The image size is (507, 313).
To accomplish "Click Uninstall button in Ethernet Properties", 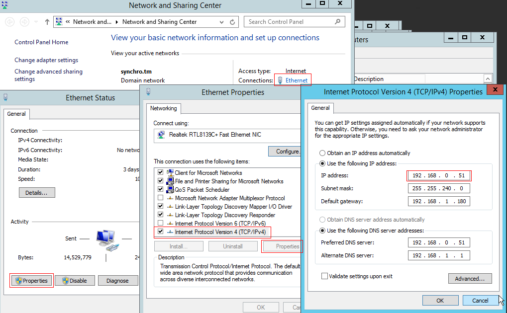I will (x=233, y=246).
